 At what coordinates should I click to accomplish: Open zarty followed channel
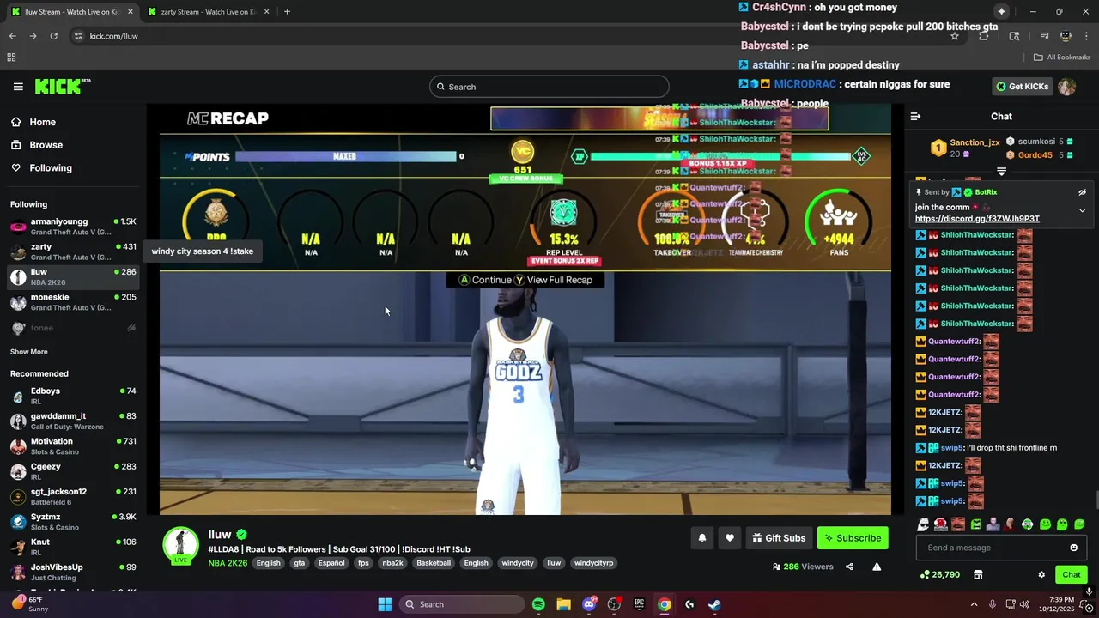[x=73, y=251]
